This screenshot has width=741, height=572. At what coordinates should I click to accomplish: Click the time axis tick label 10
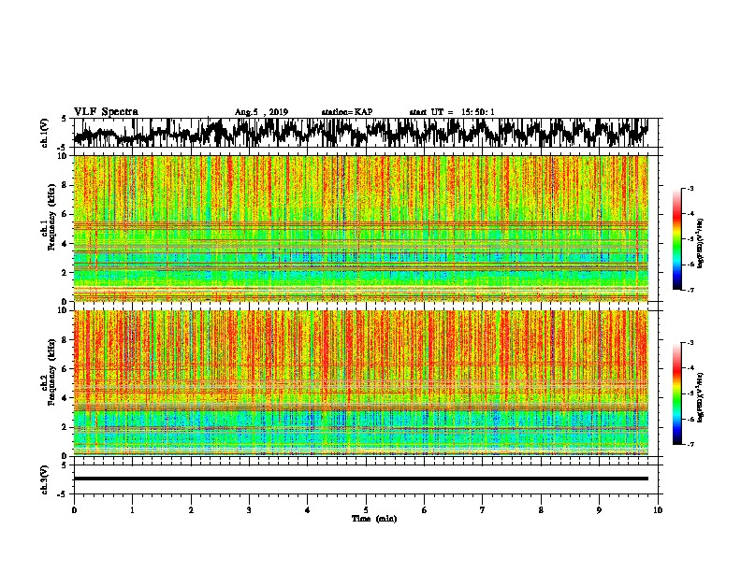(x=658, y=510)
